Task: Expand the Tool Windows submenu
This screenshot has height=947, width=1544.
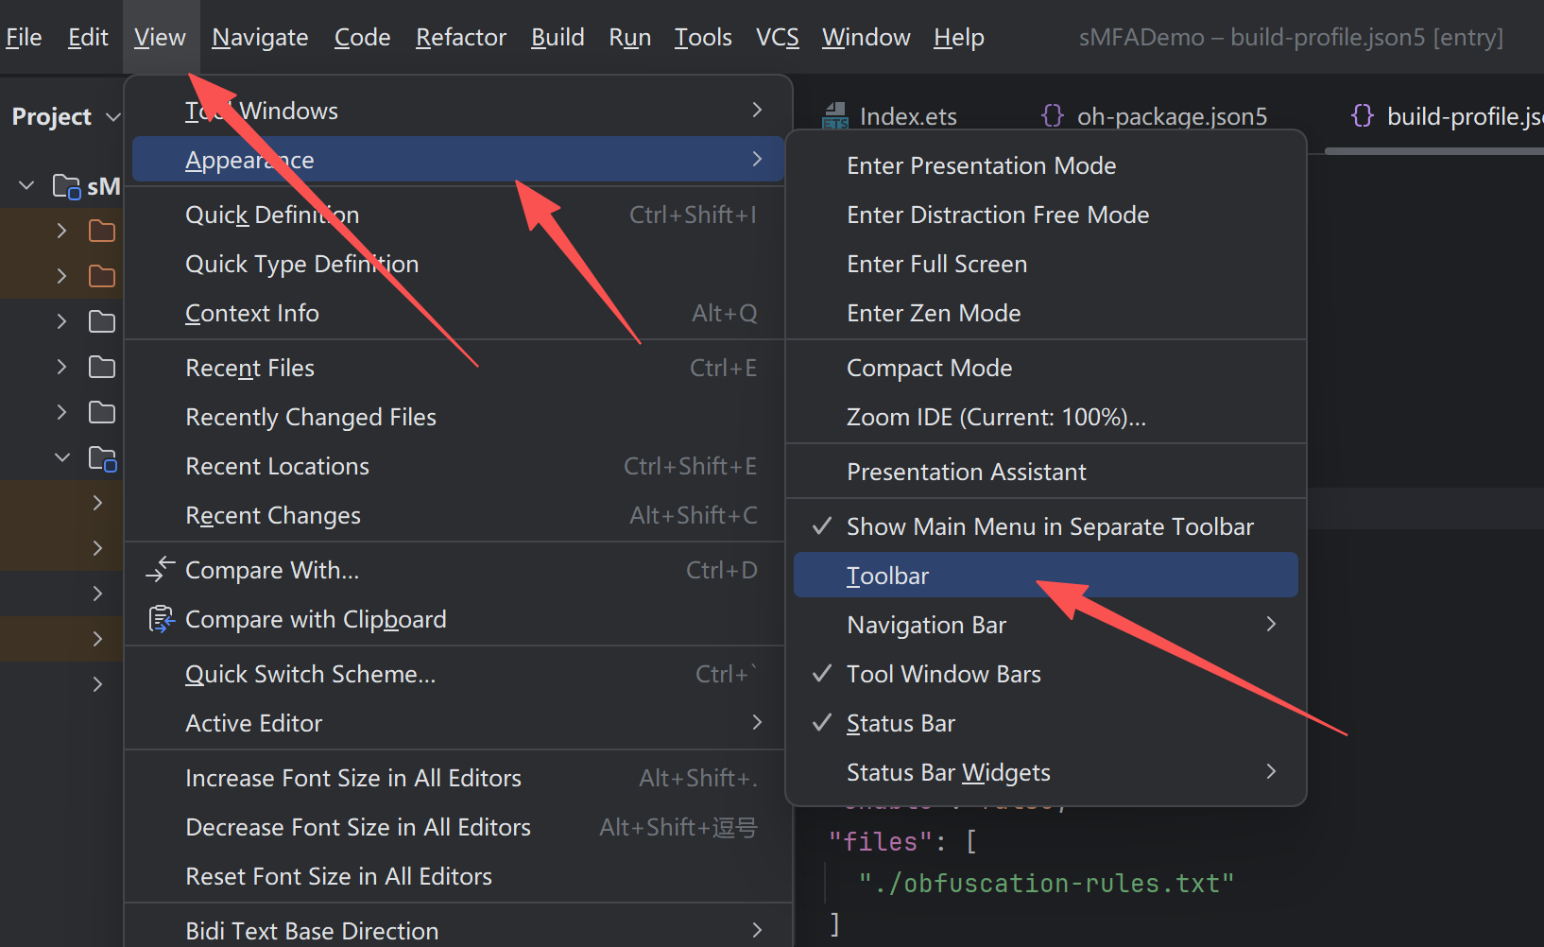Action: point(458,111)
